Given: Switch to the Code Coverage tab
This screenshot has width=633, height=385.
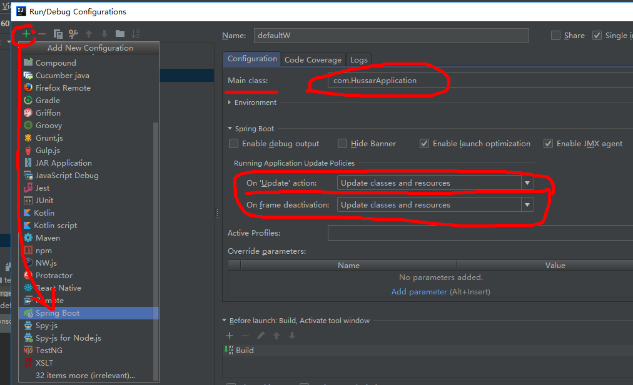Looking at the screenshot, I should pos(313,60).
